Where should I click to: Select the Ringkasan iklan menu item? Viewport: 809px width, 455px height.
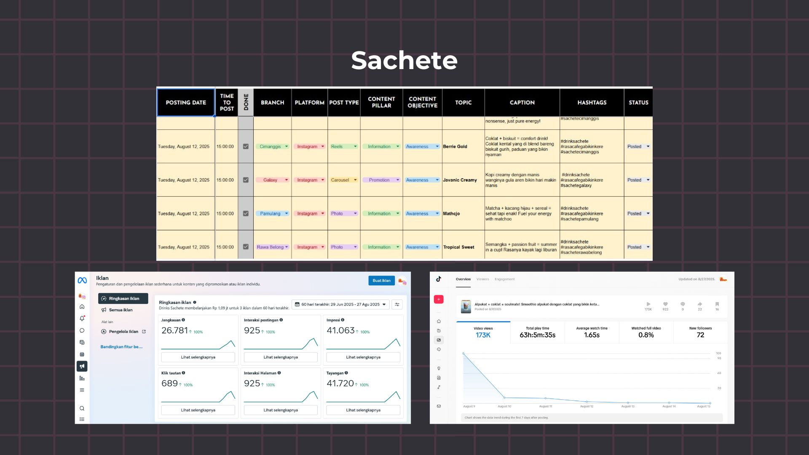click(123, 298)
